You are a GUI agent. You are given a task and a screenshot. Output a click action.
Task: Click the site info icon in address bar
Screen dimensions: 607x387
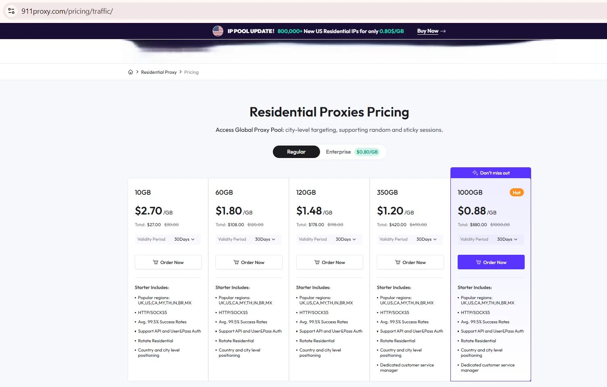pyautogui.click(x=11, y=11)
